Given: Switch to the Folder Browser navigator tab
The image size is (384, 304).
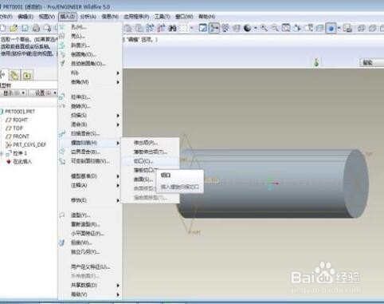Looking at the screenshot, I should 14,76.
